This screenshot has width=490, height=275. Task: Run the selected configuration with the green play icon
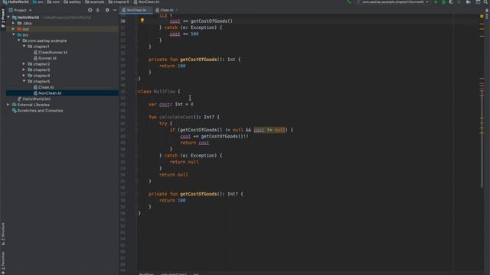click(436, 2)
